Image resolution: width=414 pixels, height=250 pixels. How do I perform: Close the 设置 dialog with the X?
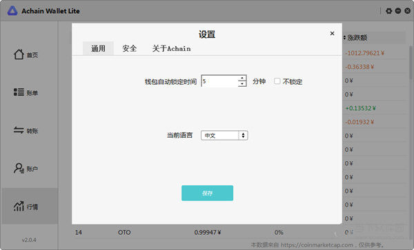pos(332,34)
